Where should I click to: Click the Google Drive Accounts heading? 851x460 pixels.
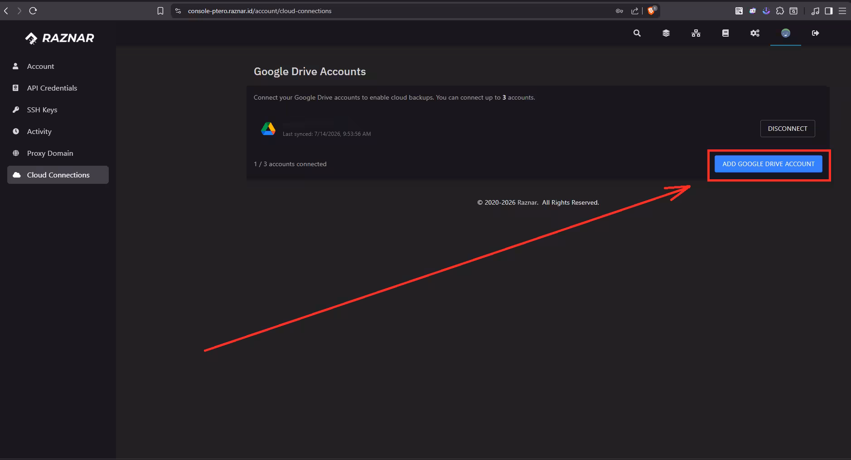[309, 72]
